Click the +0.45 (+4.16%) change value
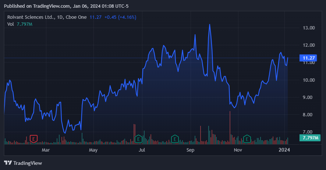 [x=120, y=17]
